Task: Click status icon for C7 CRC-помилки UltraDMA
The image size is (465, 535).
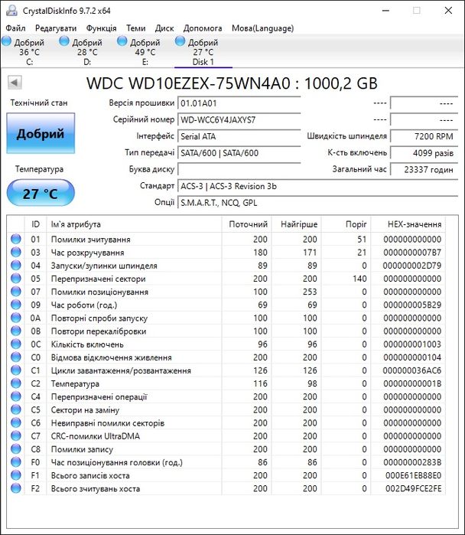Action: click(16, 436)
